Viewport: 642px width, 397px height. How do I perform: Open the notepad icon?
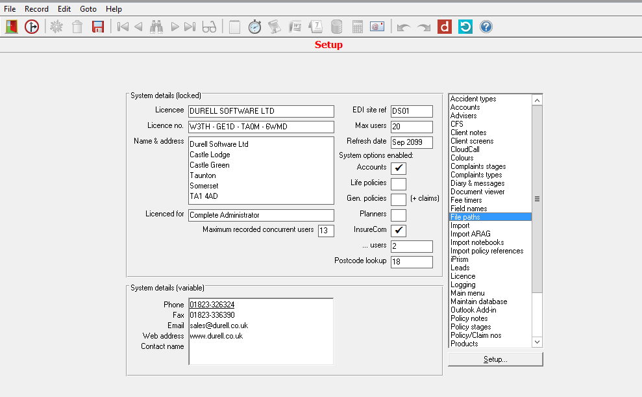234,27
